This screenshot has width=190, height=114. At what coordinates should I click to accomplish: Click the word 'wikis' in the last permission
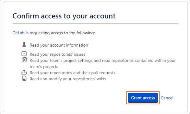click(x=101, y=79)
